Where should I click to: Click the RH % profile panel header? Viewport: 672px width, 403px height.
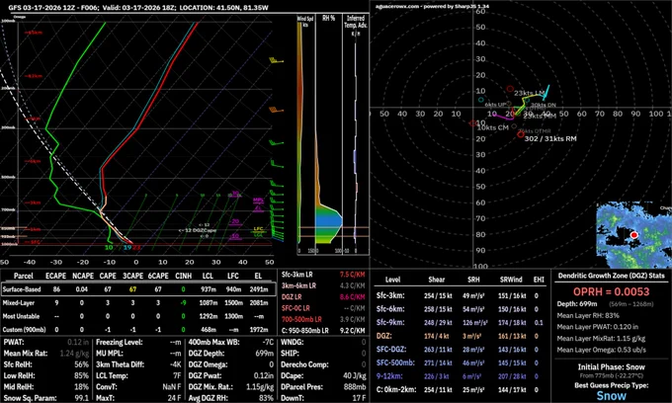pos(329,19)
